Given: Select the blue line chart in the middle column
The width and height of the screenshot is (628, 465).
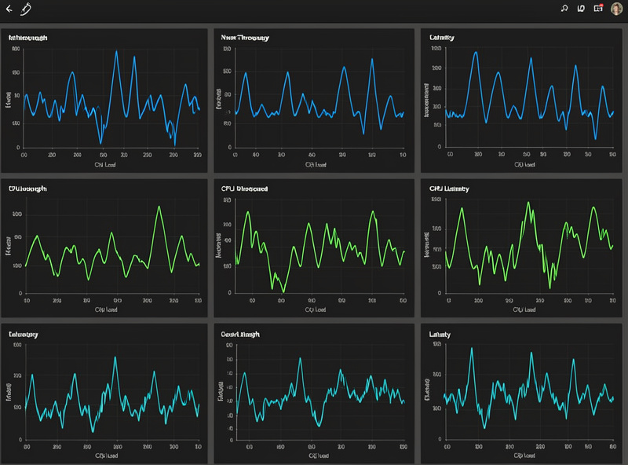Looking at the screenshot, I should pyautogui.click(x=314, y=101).
